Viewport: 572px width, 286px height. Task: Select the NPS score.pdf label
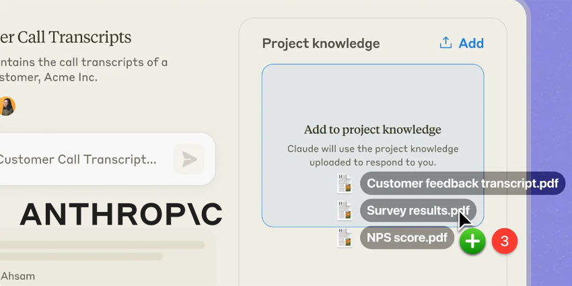tap(407, 238)
